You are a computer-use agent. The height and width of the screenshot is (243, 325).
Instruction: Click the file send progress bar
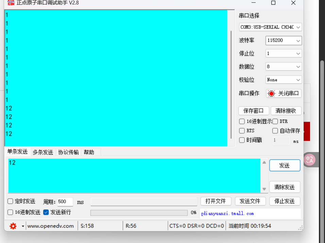pyautogui.click(x=139, y=213)
